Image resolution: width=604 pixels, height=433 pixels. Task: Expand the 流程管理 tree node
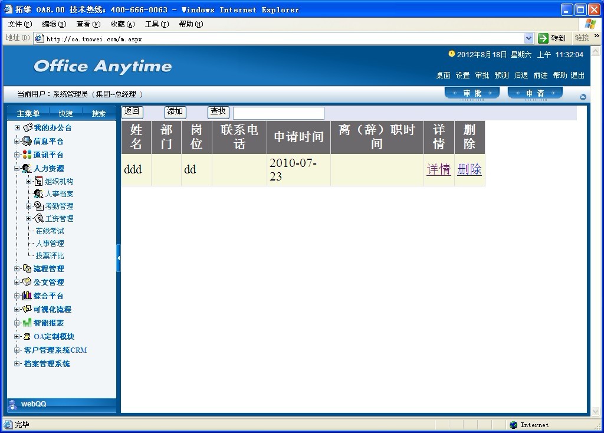click(17, 269)
